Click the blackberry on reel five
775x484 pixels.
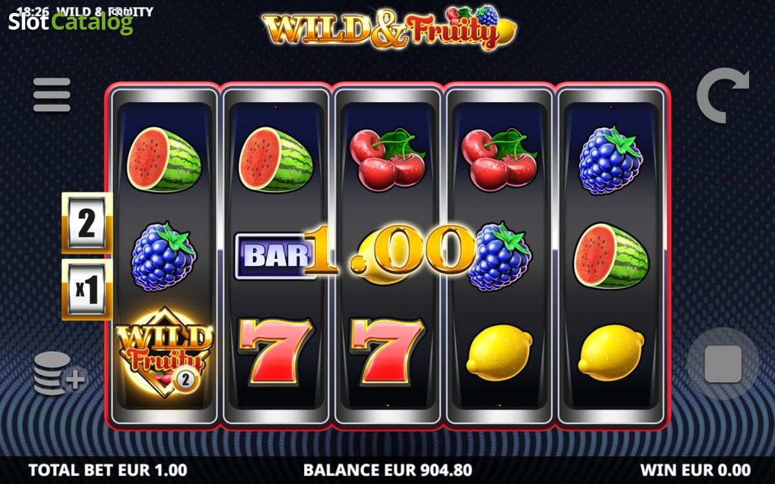(610, 160)
